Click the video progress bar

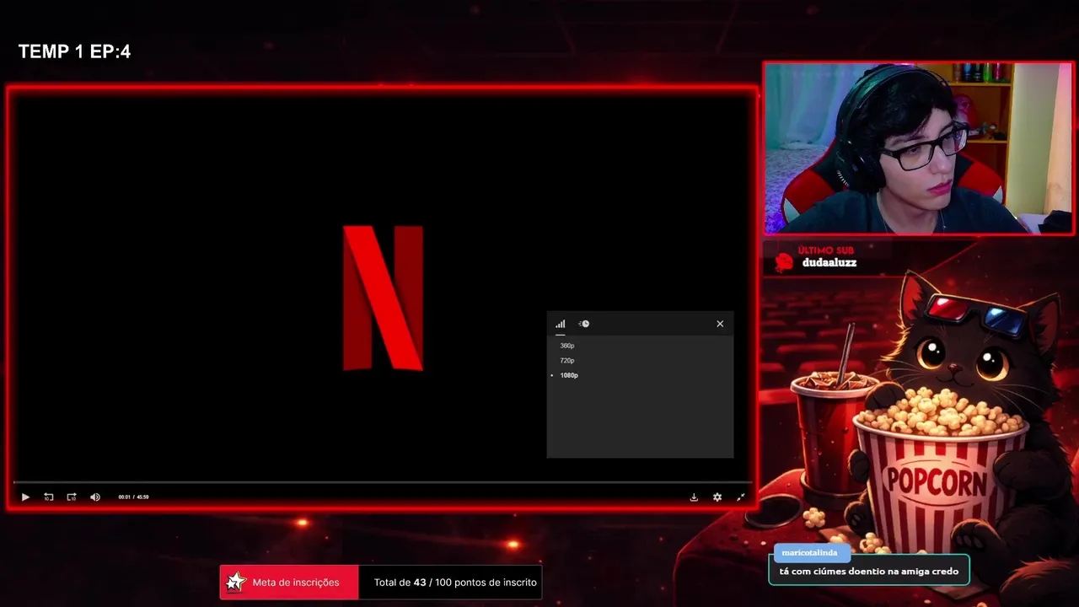click(382, 482)
